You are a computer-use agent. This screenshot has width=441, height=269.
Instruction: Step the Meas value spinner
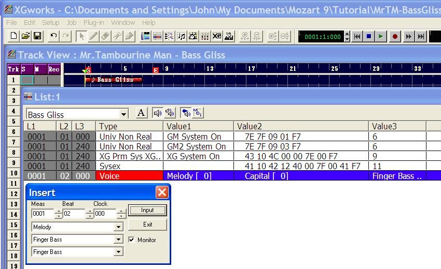point(58,214)
